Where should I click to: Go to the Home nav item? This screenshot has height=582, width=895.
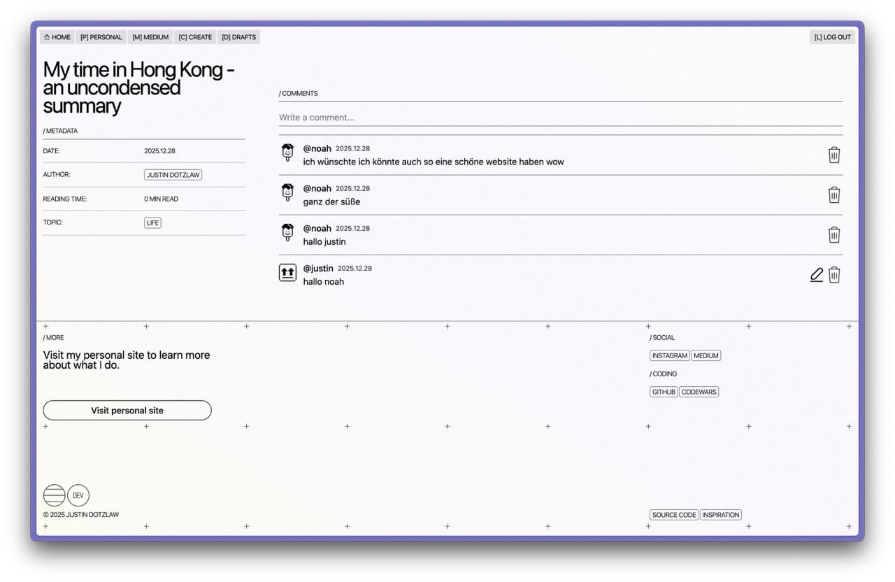57,37
